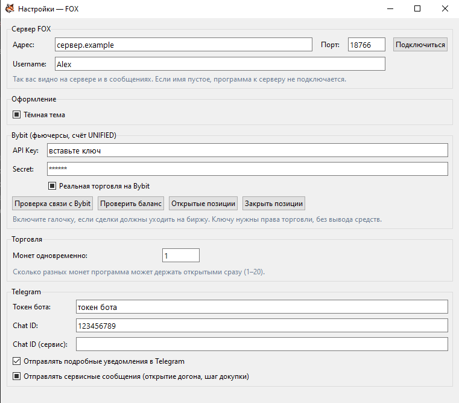Open the Открытые позиции button
459x403 pixels.
point(203,204)
